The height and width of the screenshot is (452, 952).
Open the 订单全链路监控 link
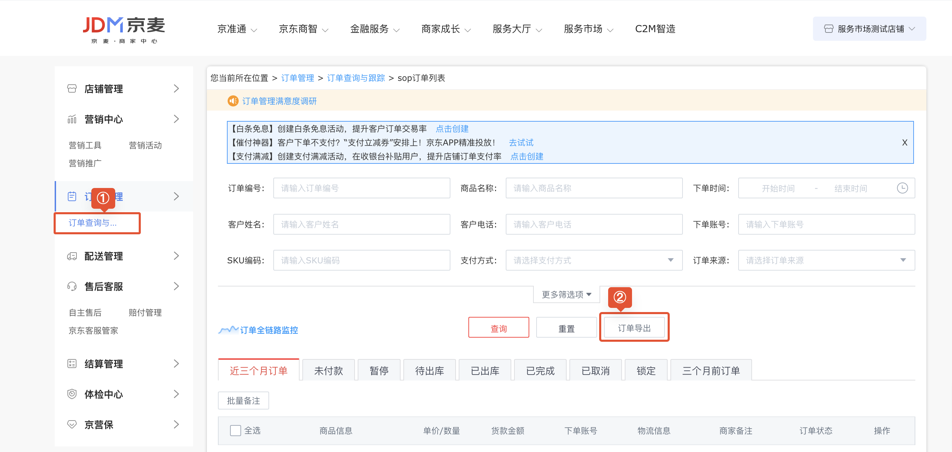click(x=269, y=330)
